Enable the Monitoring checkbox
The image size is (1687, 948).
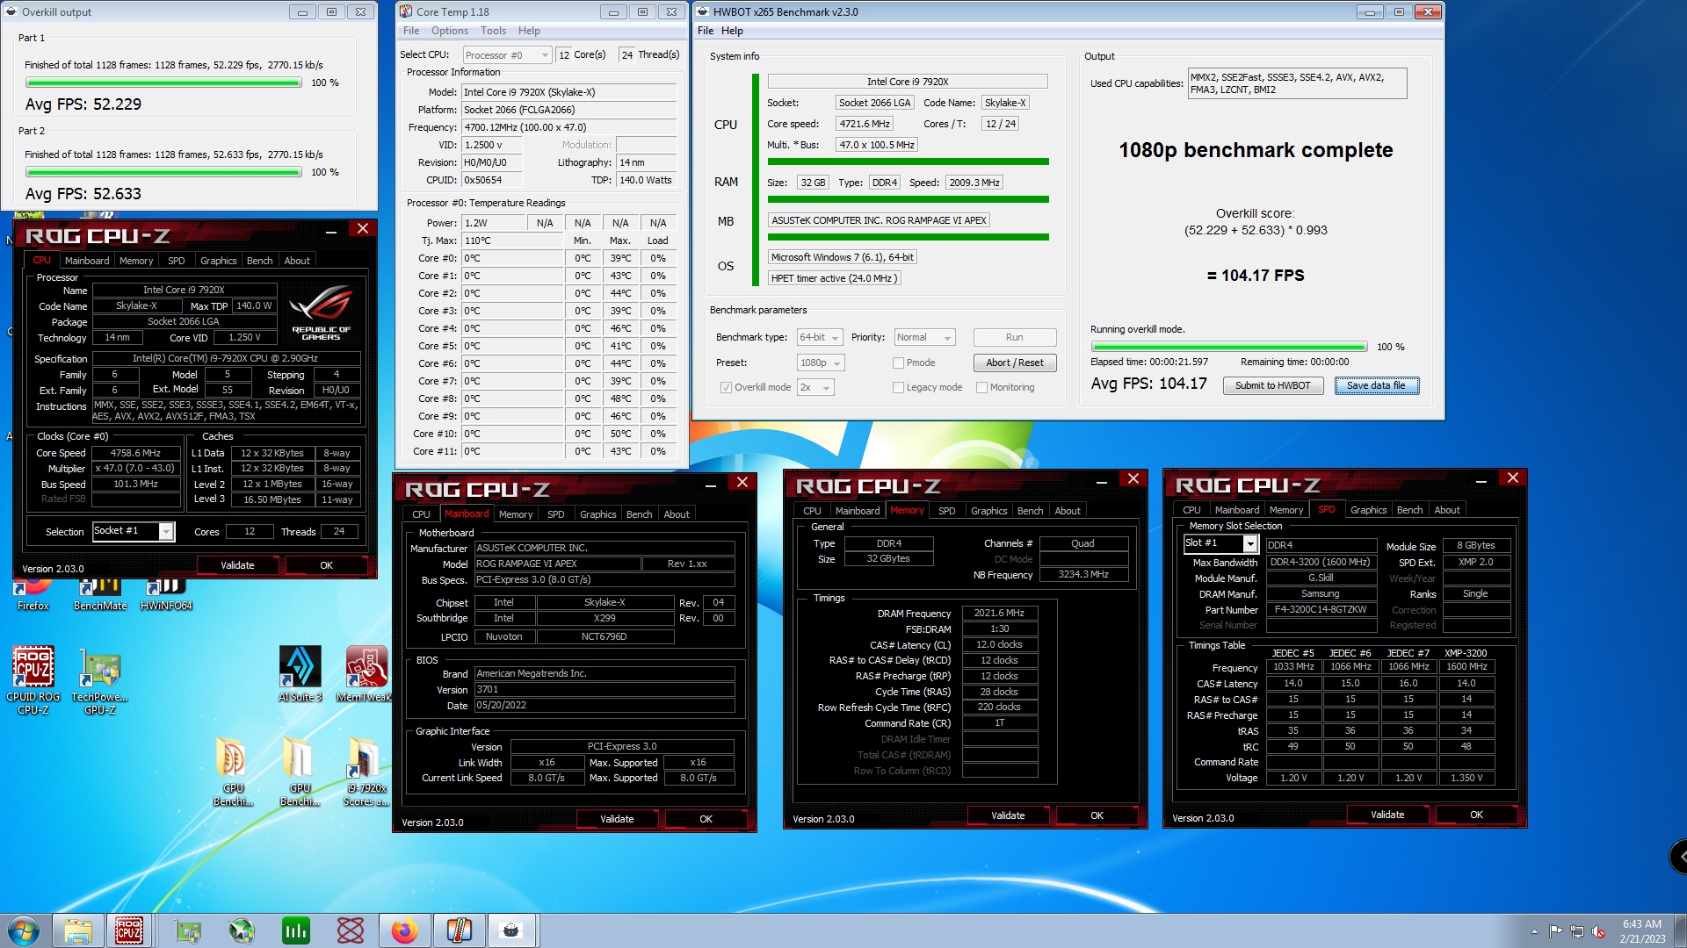tap(981, 387)
